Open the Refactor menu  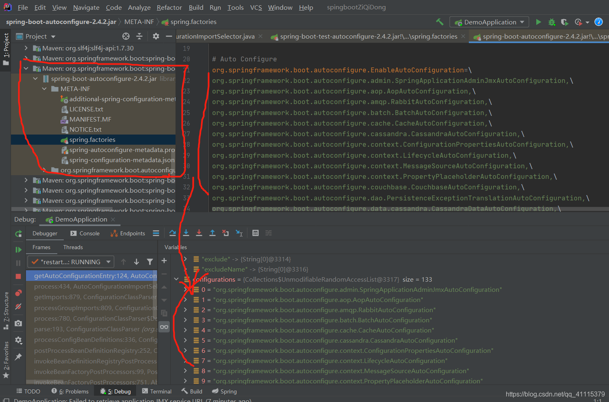pos(169,7)
